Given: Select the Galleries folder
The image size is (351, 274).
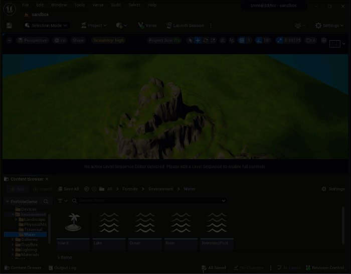Looking at the screenshot, I should [x=29, y=239].
